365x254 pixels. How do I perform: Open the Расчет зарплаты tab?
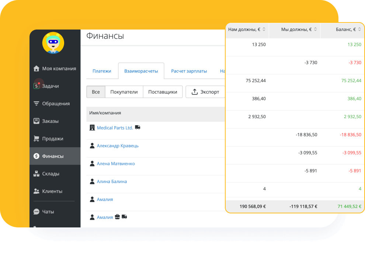189,71
